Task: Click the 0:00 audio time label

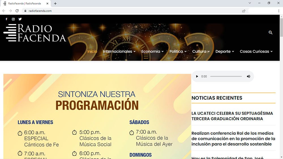Action: coord(204,76)
